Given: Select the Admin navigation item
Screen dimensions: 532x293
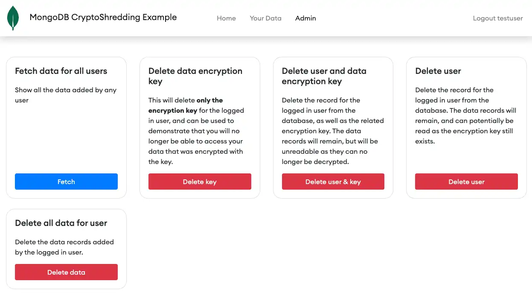Looking at the screenshot, I should [305, 18].
